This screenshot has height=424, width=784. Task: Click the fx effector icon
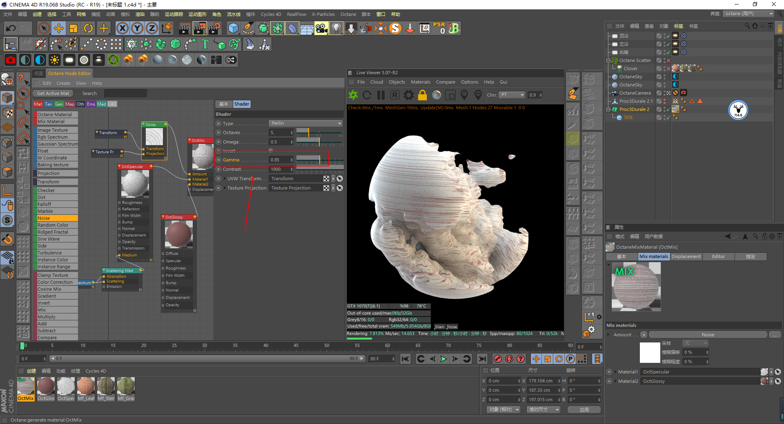pyautogui.click(x=265, y=44)
